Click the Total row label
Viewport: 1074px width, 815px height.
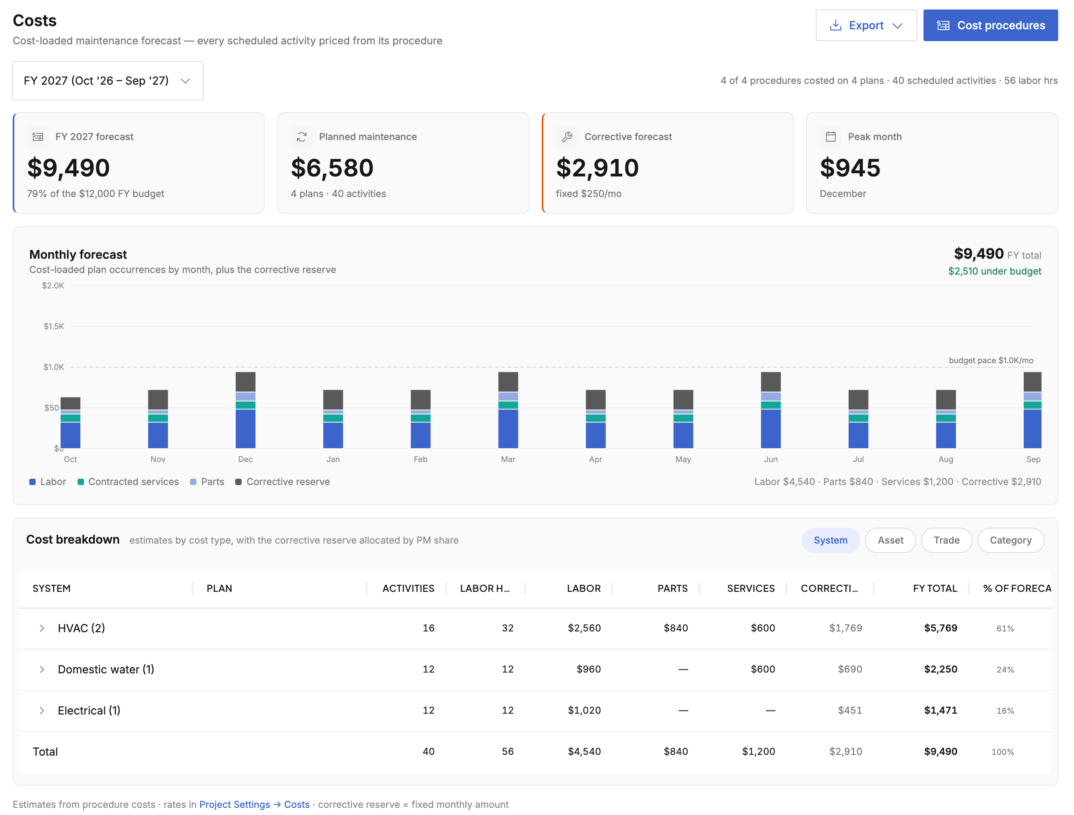(45, 752)
